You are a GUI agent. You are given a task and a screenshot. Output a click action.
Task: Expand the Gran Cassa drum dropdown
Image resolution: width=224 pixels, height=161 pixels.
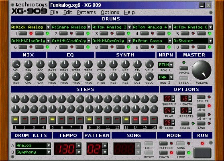[170, 41]
